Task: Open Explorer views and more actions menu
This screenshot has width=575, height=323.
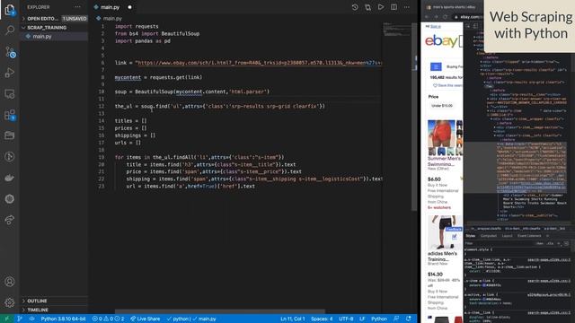Action: (x=78, y=7)
